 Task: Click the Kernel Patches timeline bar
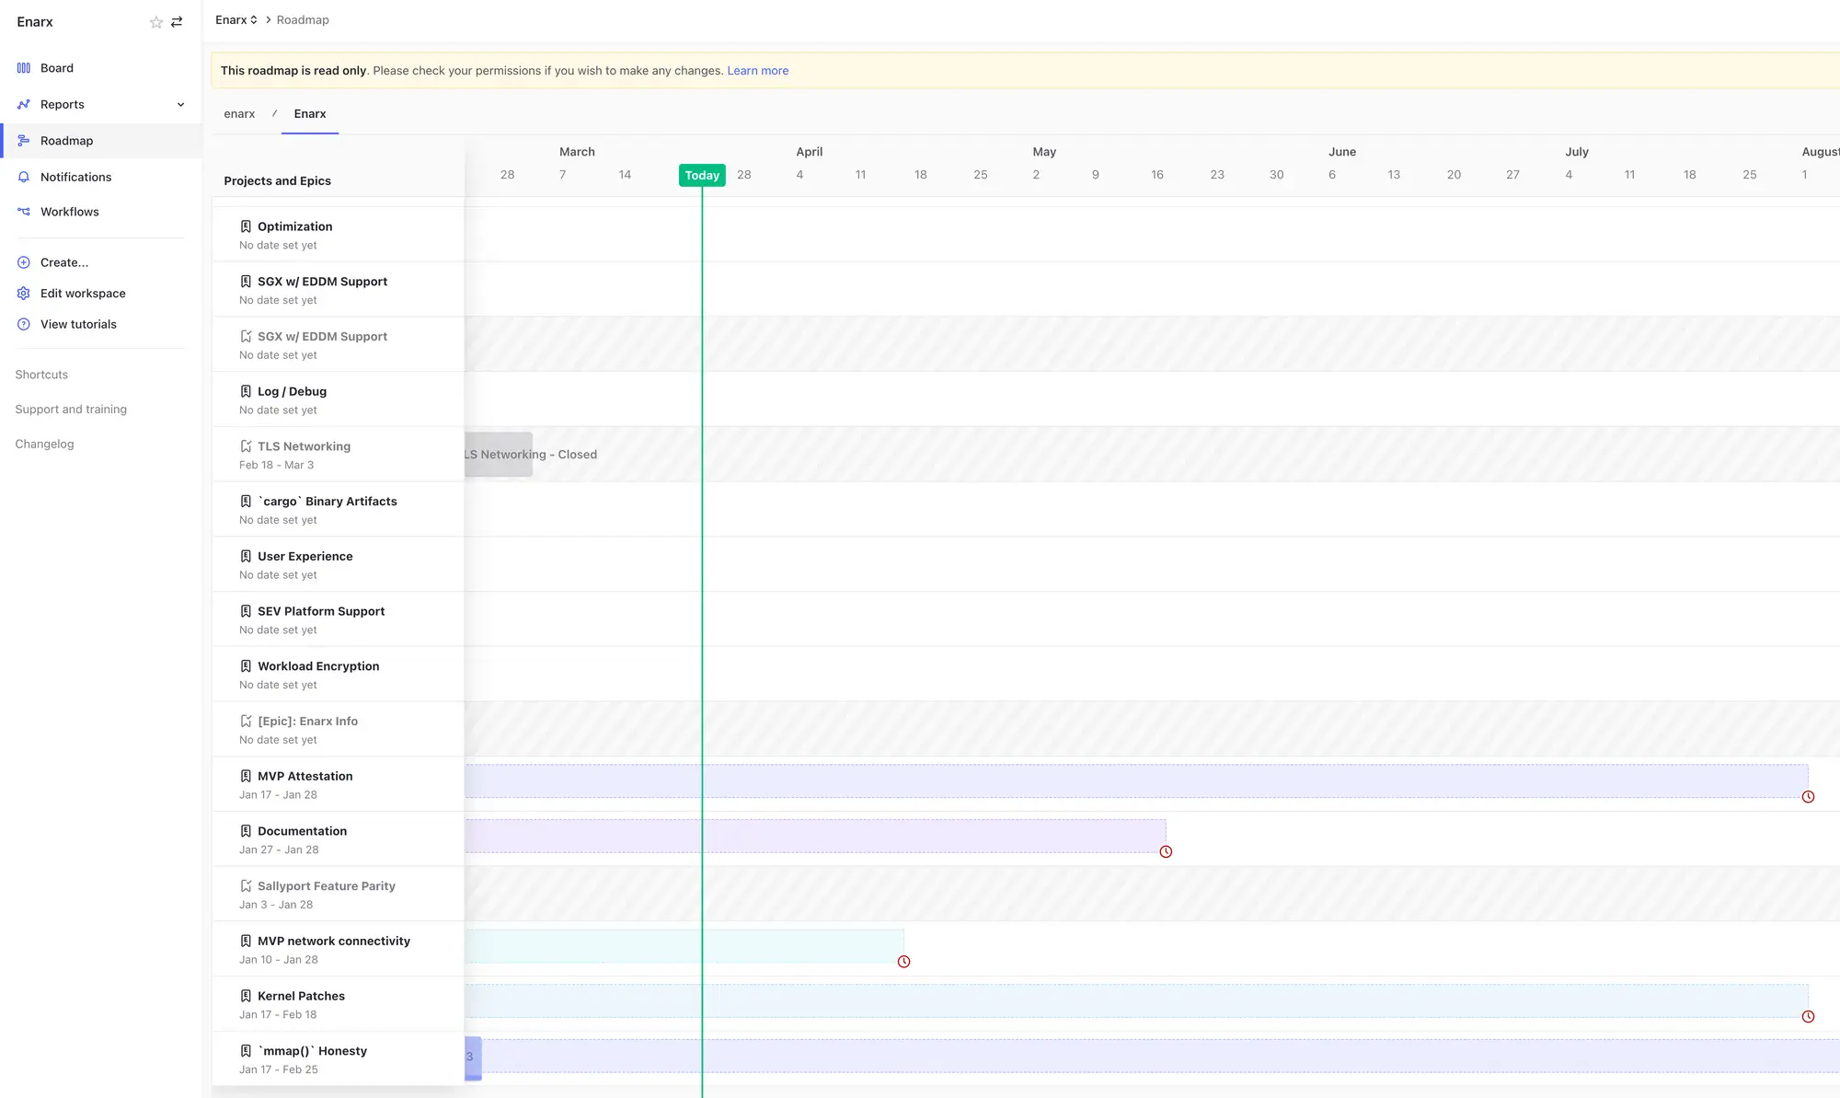[x=1136, y=1000]
